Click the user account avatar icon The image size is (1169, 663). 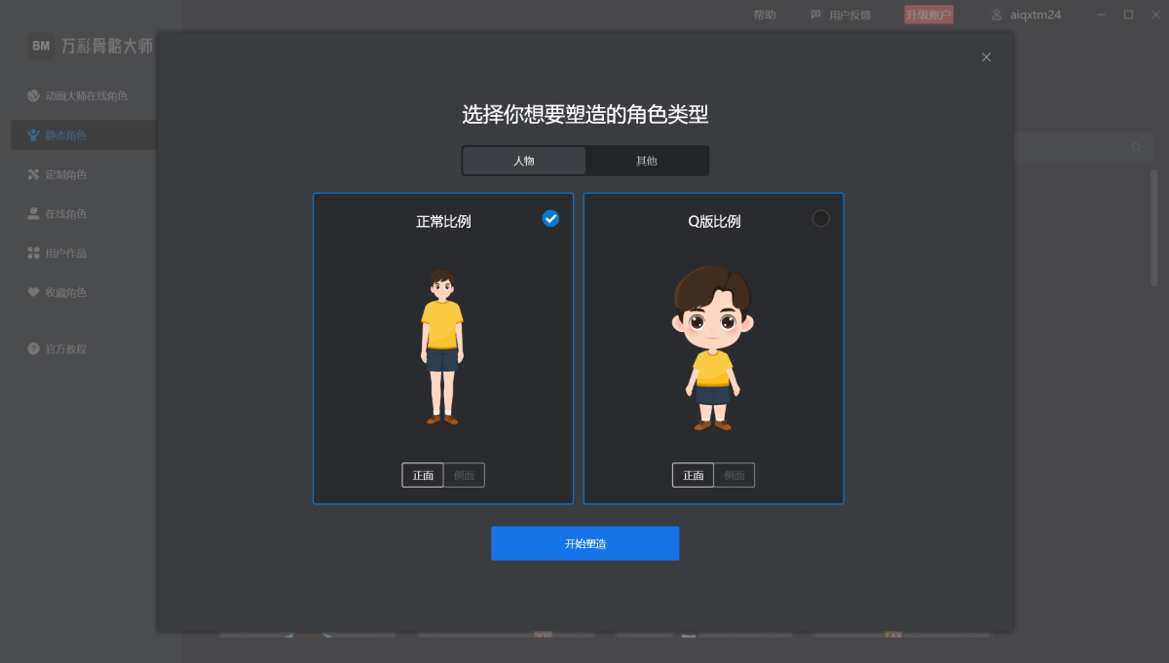pyautogui.click(x=997, y=15)
